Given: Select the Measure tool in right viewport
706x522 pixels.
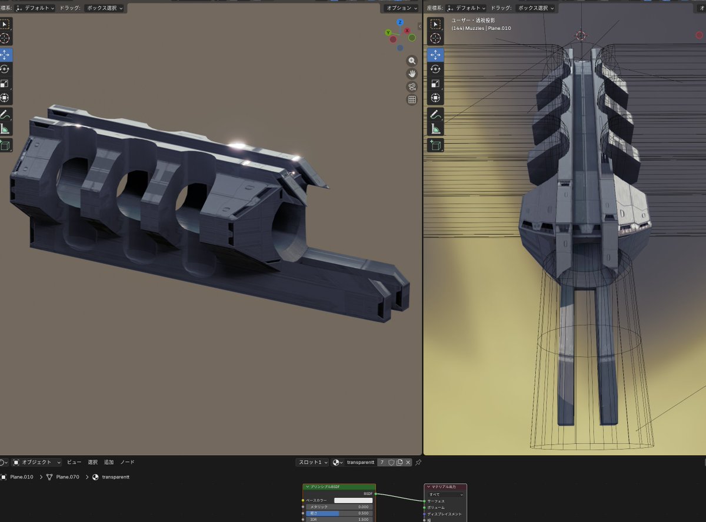Looking at the screenshot, I should pyautogui.click(x=435, y=128).
